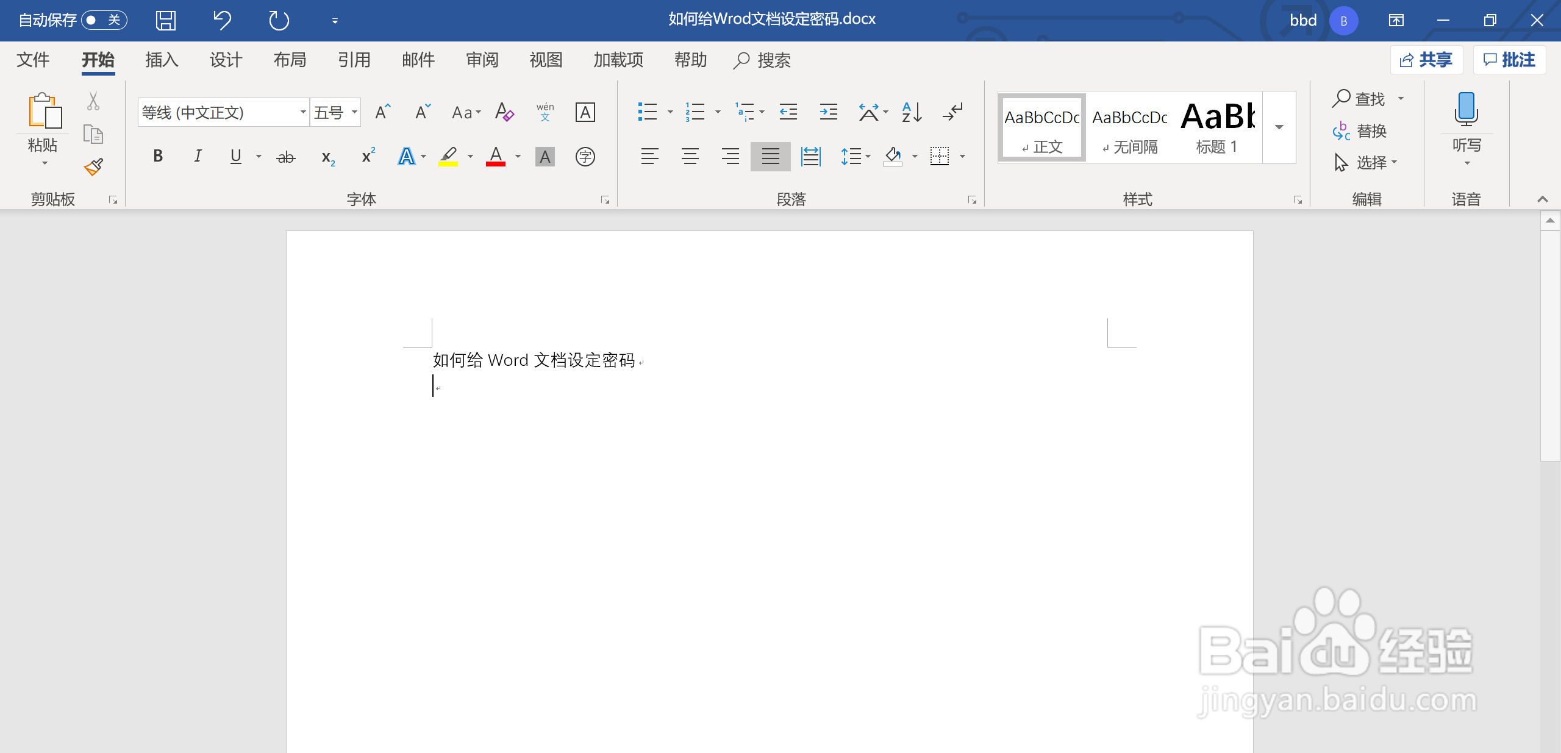This screenshot has height=753, width=1561.
Task: Clear all formatting with eraser A icon
Action: tap(504, 112)
